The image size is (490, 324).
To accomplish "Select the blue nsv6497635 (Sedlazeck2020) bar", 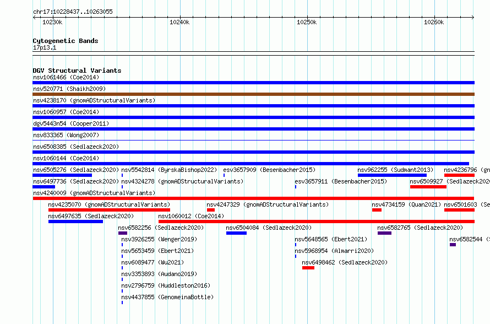I will pyautogui.click(x=75, y=222).
